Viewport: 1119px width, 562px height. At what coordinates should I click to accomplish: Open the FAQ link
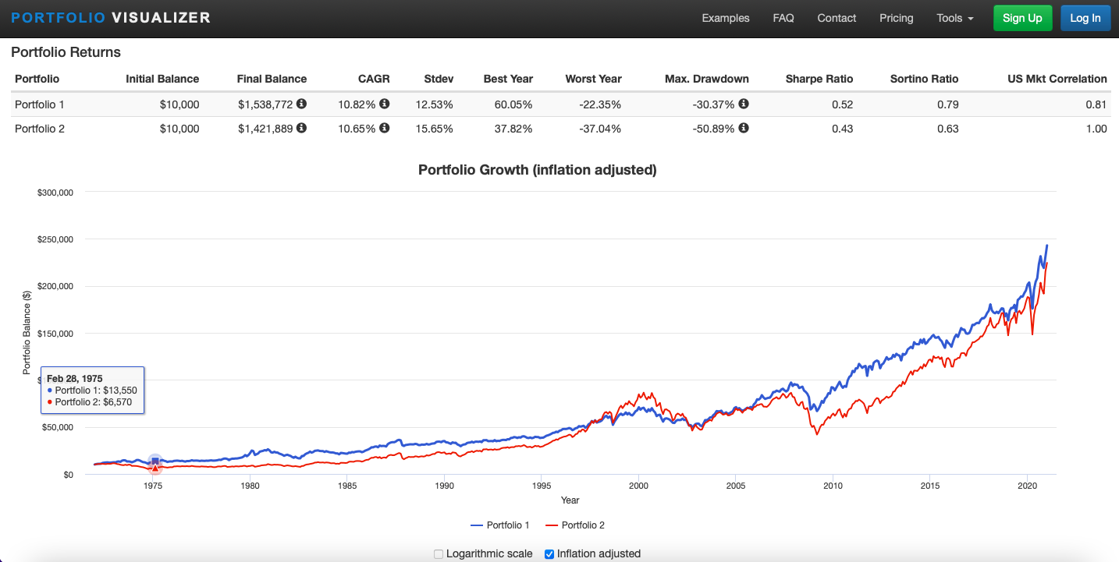coord(783,18)
